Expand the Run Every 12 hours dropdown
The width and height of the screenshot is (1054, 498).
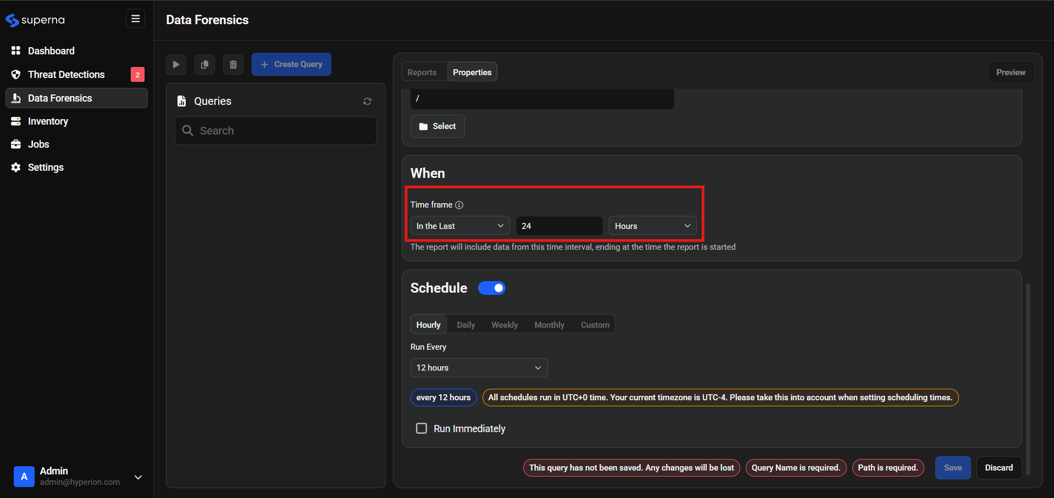[x=479, y=368]
